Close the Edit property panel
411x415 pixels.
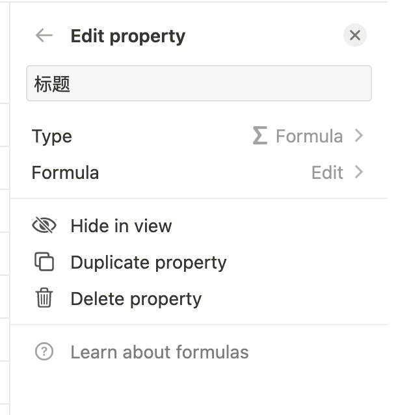(x=354, y=36)
